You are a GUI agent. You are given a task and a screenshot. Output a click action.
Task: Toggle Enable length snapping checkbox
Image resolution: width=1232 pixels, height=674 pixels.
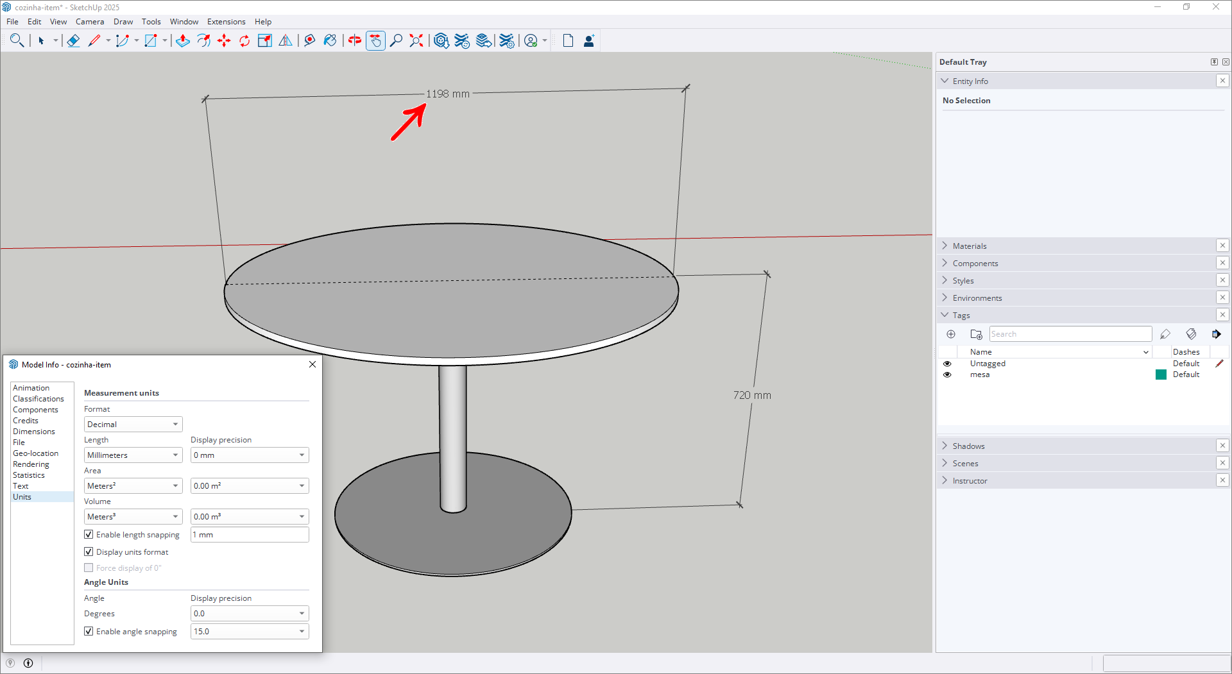click(x=89, y=534)
